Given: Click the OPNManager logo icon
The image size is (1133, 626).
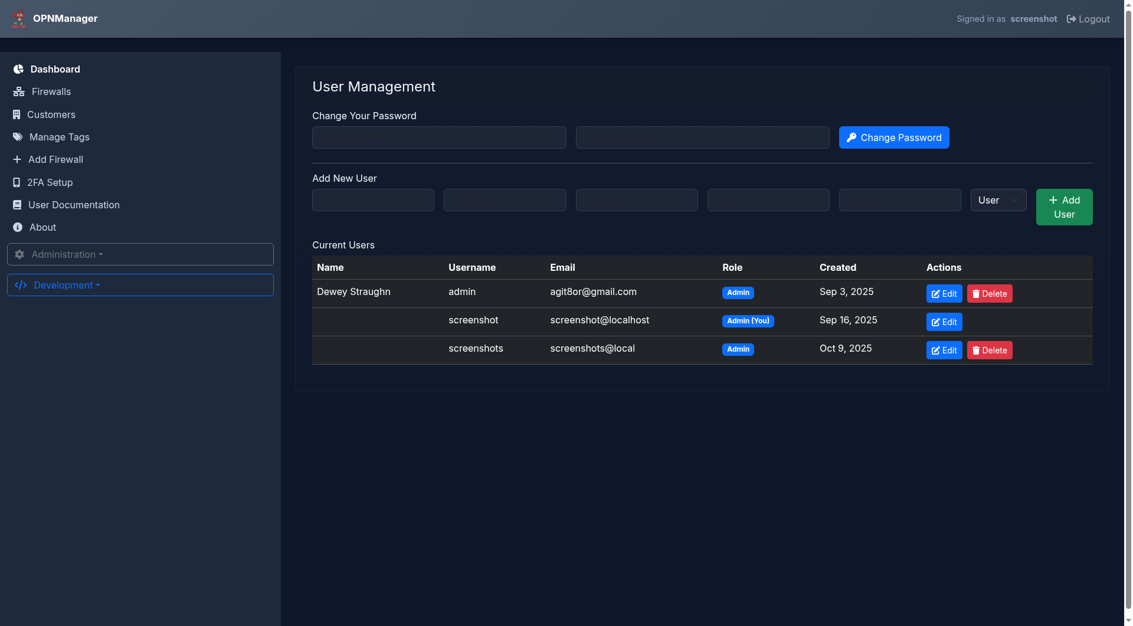Looking at the screenshot, I should pyautogui.click(x=19, y=19).
